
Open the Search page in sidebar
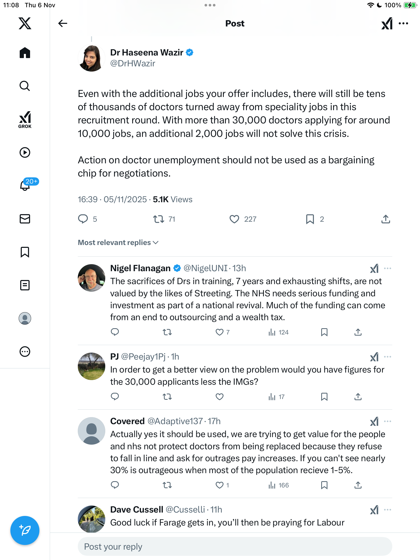pos(25,86)
